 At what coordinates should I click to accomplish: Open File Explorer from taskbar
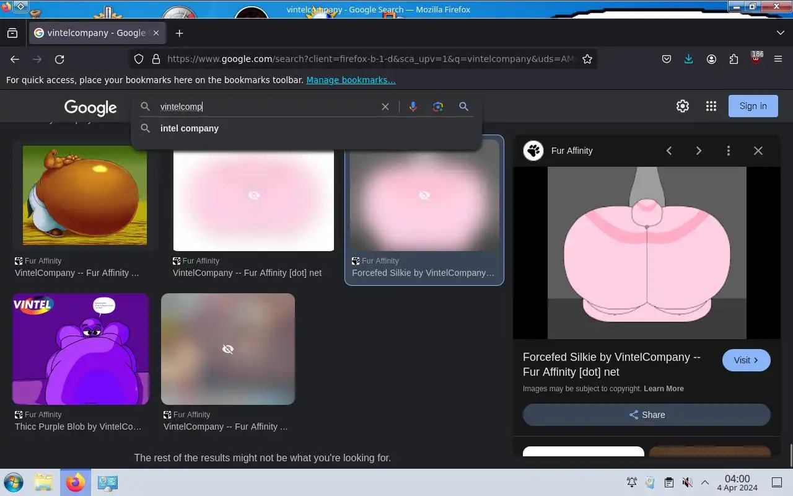[43, 482]
